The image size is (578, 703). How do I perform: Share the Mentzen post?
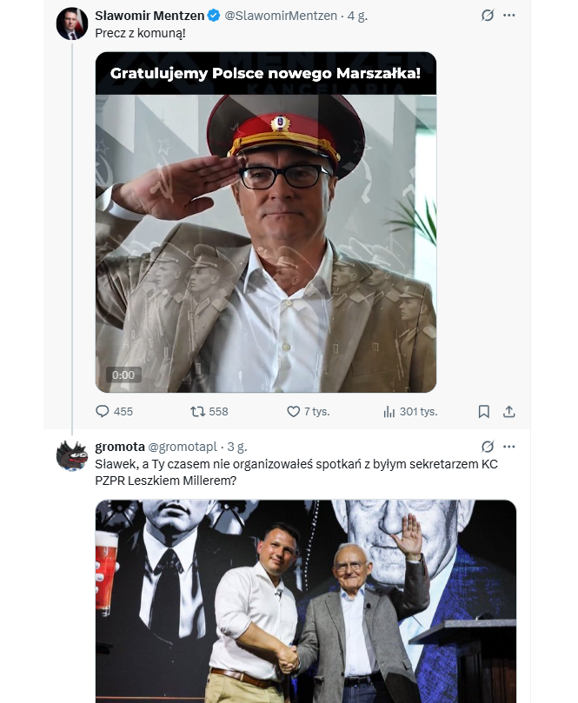509,411
